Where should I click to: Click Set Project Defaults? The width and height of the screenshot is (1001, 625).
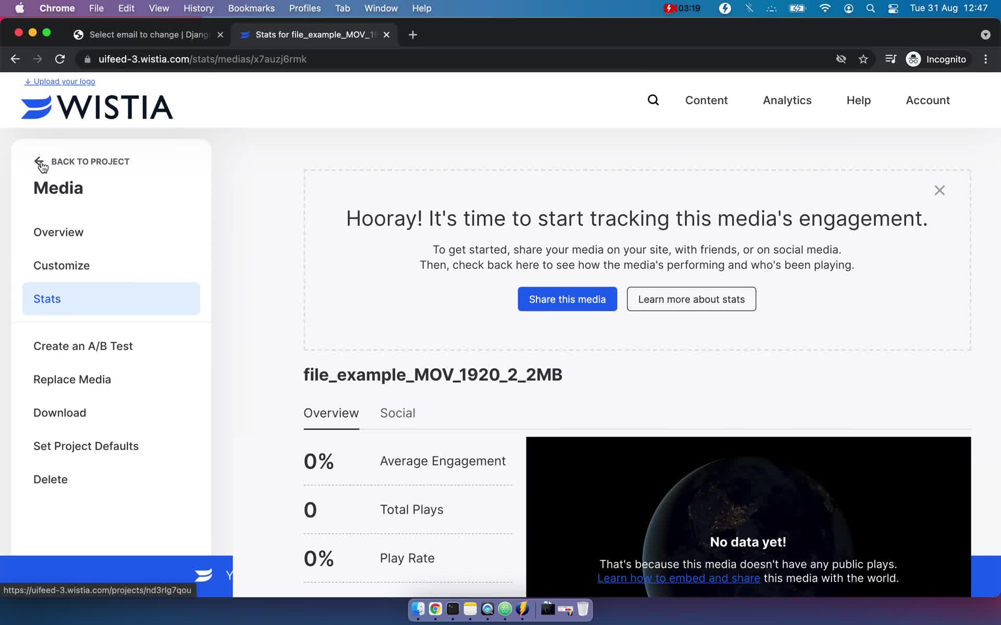tap(86, 446)
